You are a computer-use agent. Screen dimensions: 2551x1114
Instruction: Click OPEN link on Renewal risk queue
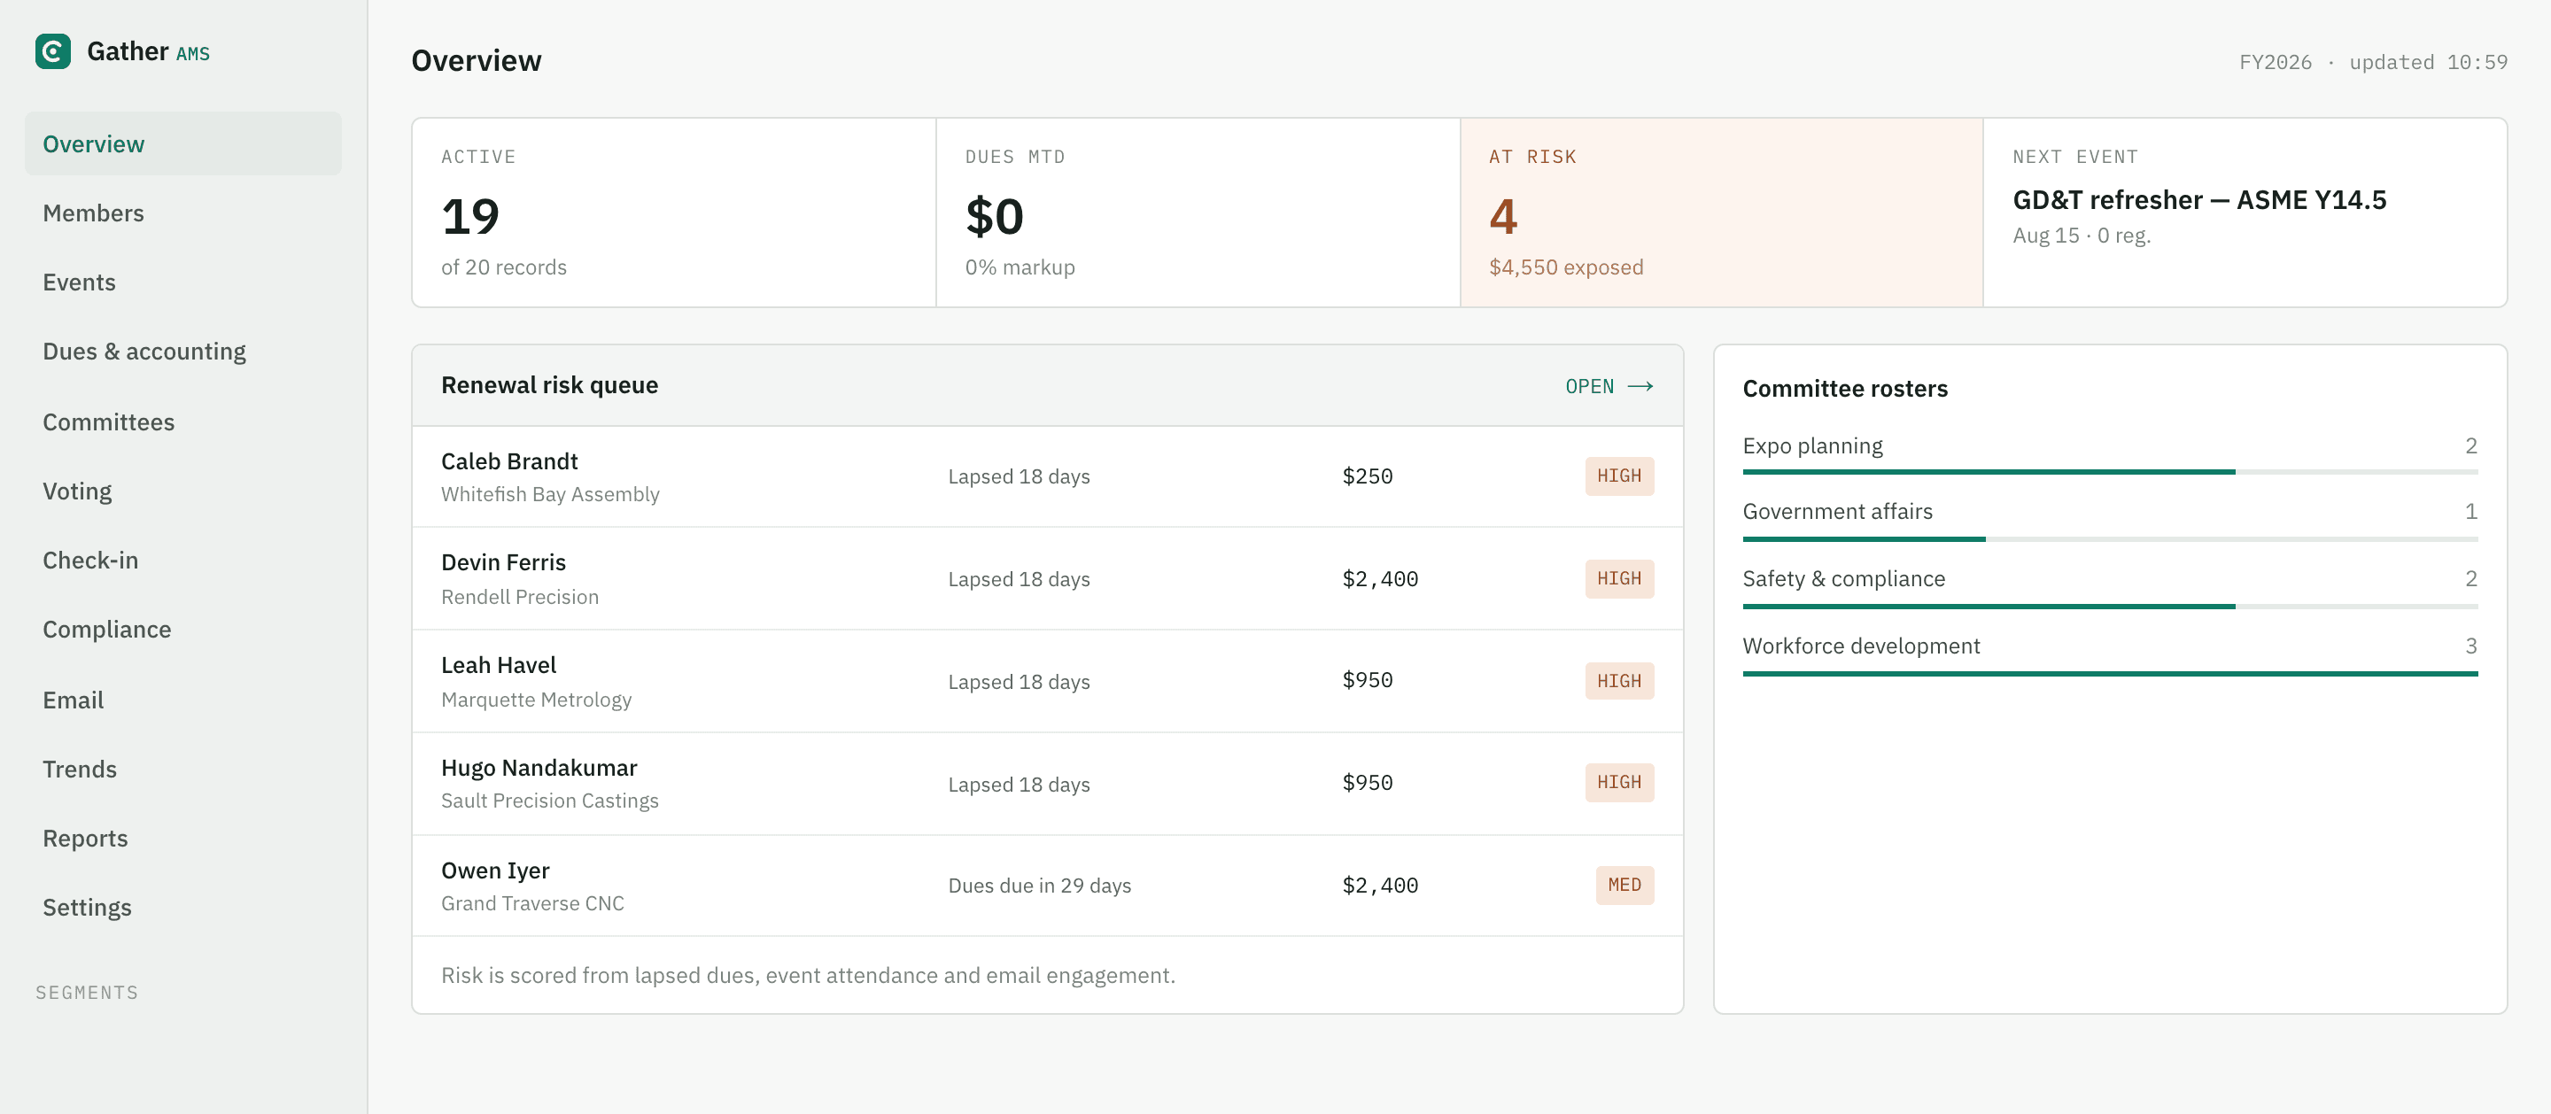(x=1609, y=386)
